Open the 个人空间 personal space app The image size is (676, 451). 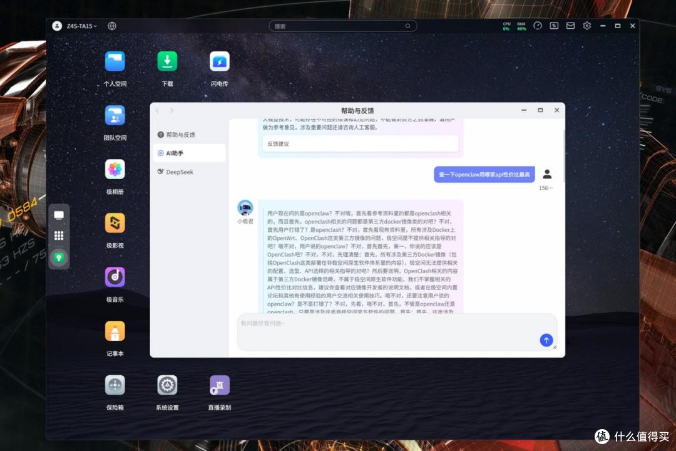coord(115,62)
